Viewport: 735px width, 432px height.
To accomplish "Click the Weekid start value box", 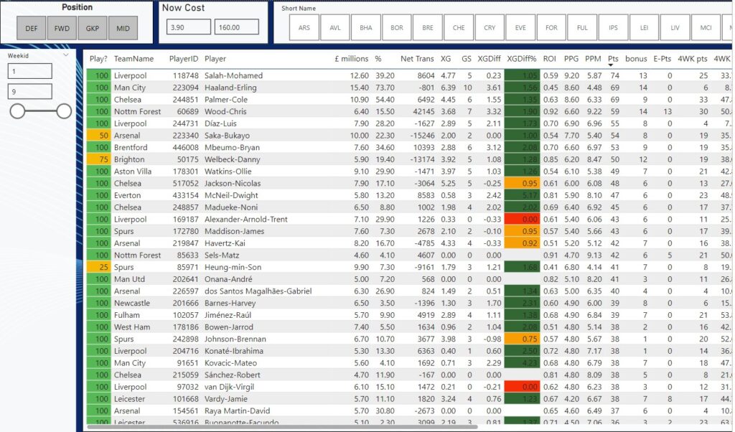I will click(x=29, y=71).
